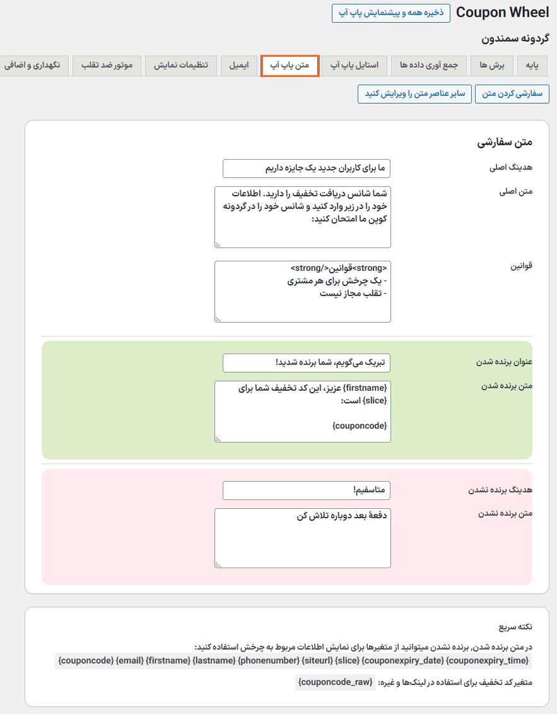This screenshot has width=557, height=714.
Task: Click the resize handle of قوانین textarea
Action: coord(218,319)
